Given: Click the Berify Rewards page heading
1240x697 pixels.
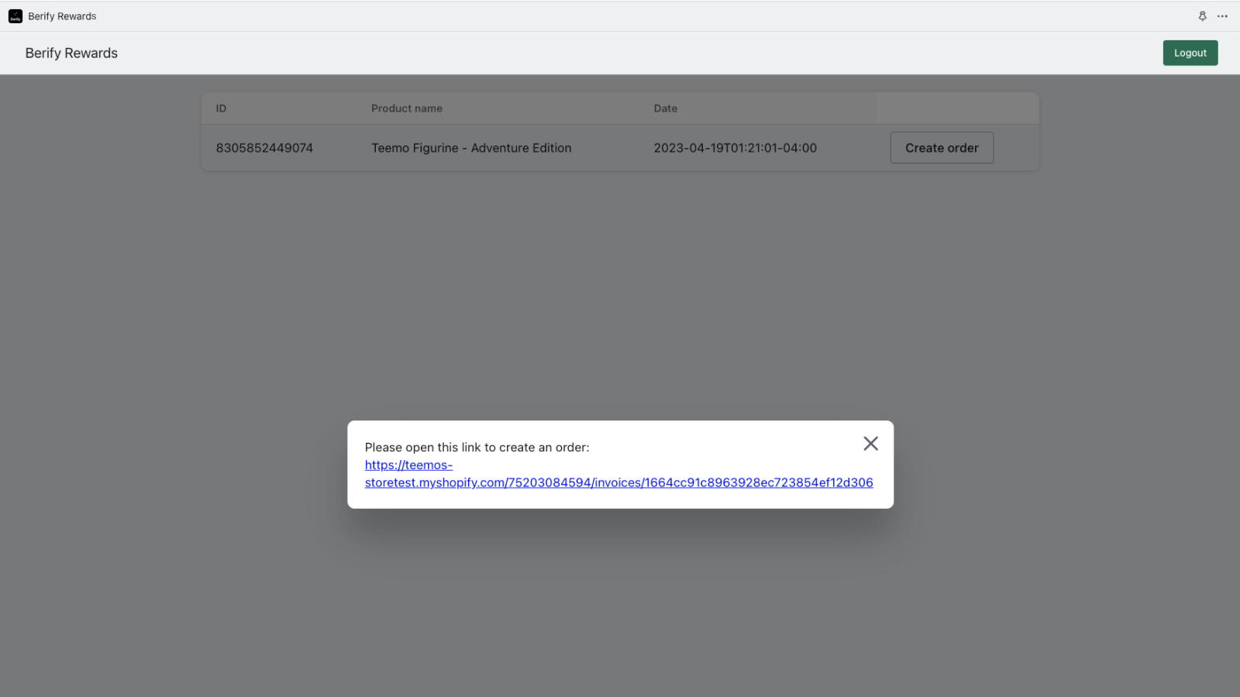Looking at the screenshot, I should pyautogui.click(x=71, y=53).
